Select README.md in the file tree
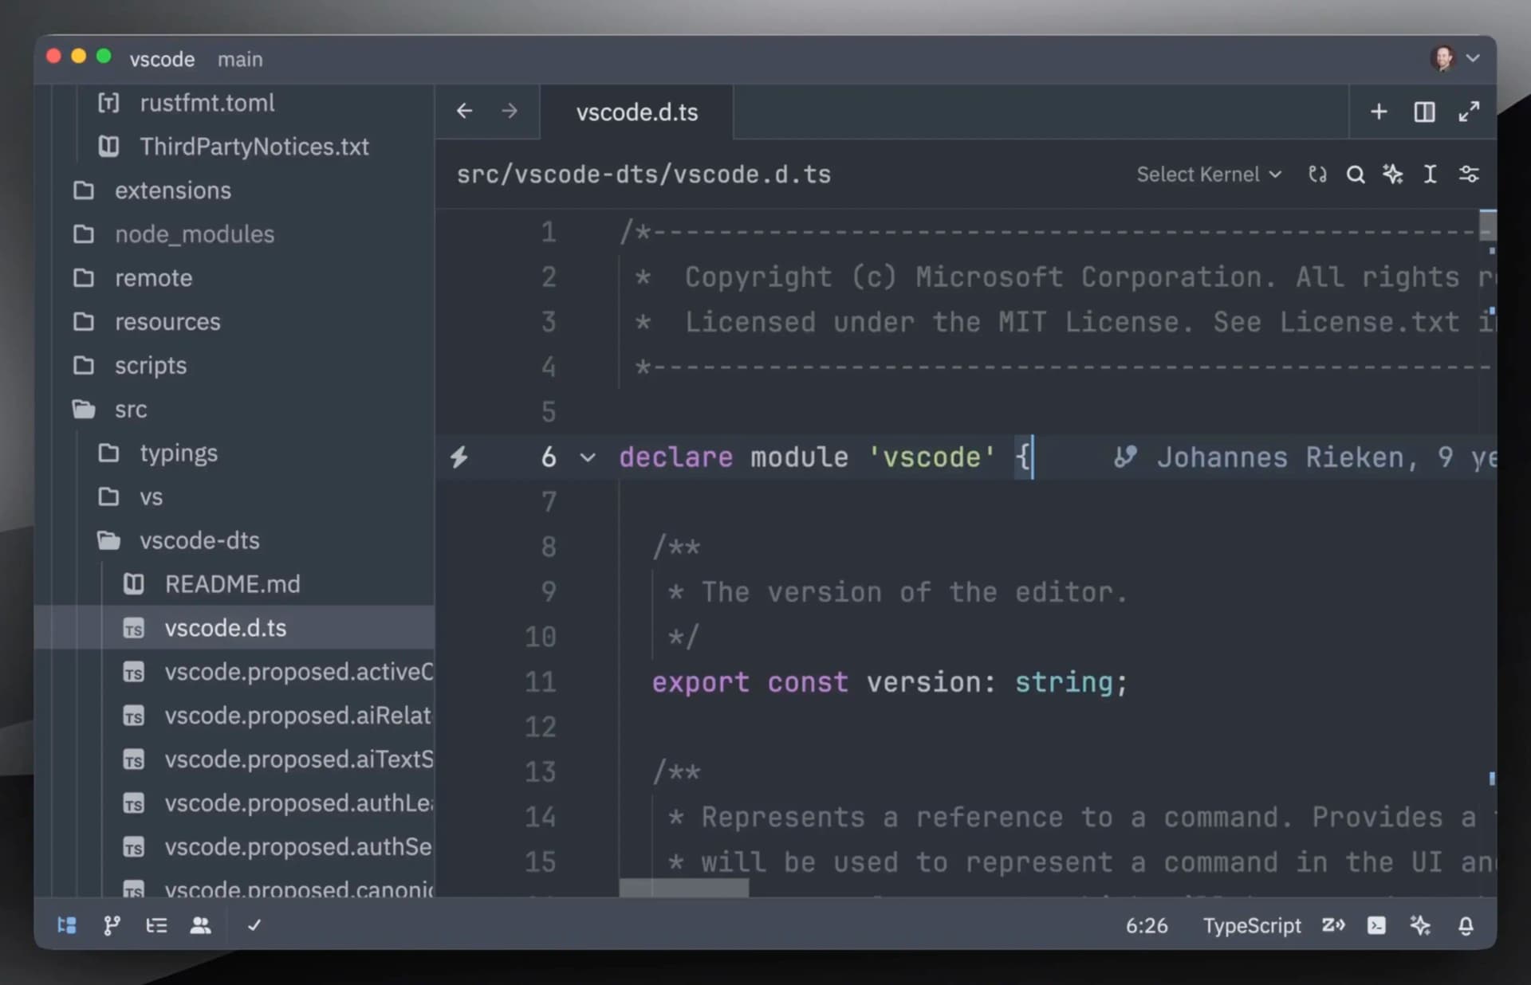 point(232,583)
